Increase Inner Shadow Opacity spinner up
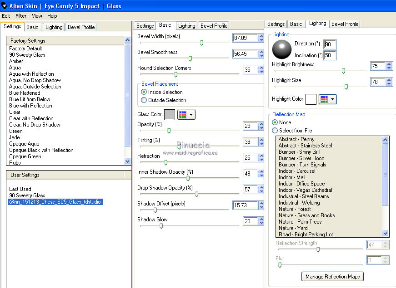Screen dimensions: 396x288 tap(261, 171)
